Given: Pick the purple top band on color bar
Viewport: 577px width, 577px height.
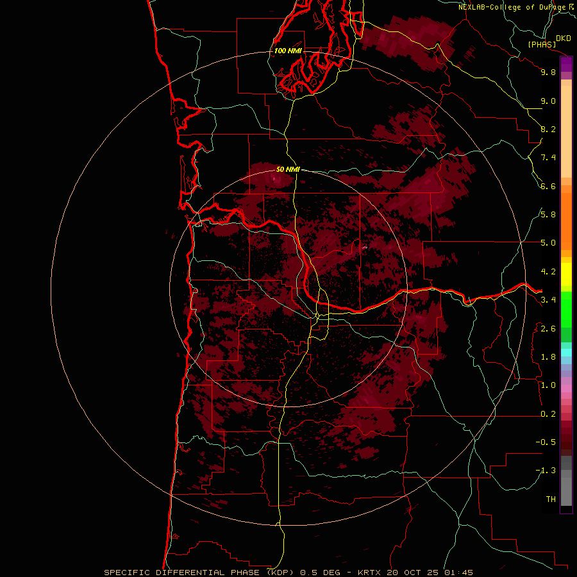Looking at the screenshot, I should (x=566, y=64).
